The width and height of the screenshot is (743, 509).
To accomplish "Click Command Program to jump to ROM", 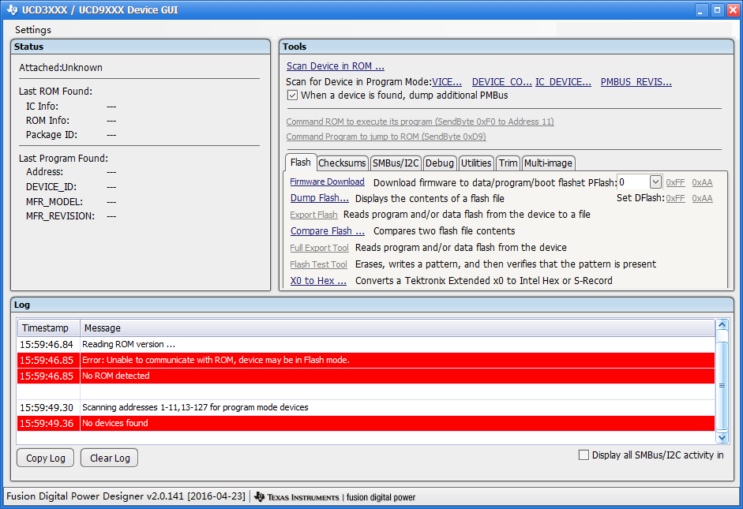I will pyautogui.click(x=386, y=137).
